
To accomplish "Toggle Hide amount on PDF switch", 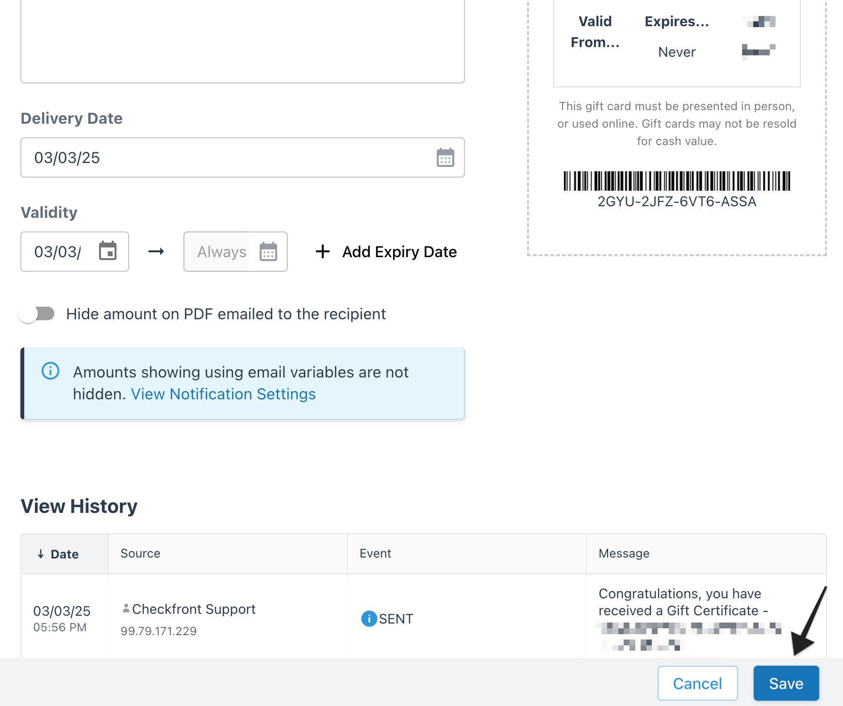I will click(x=37, y=314).
